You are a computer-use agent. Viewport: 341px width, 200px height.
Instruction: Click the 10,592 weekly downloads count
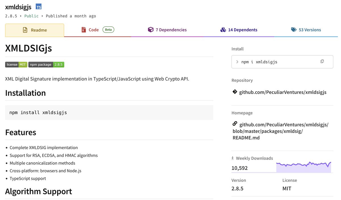(239, 168)
